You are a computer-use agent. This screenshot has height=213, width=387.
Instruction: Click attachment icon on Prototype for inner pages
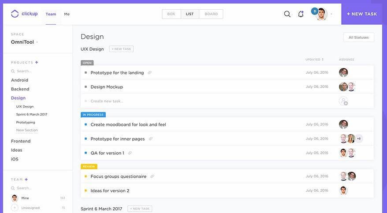pyautogui.click(x=151, y=139)
